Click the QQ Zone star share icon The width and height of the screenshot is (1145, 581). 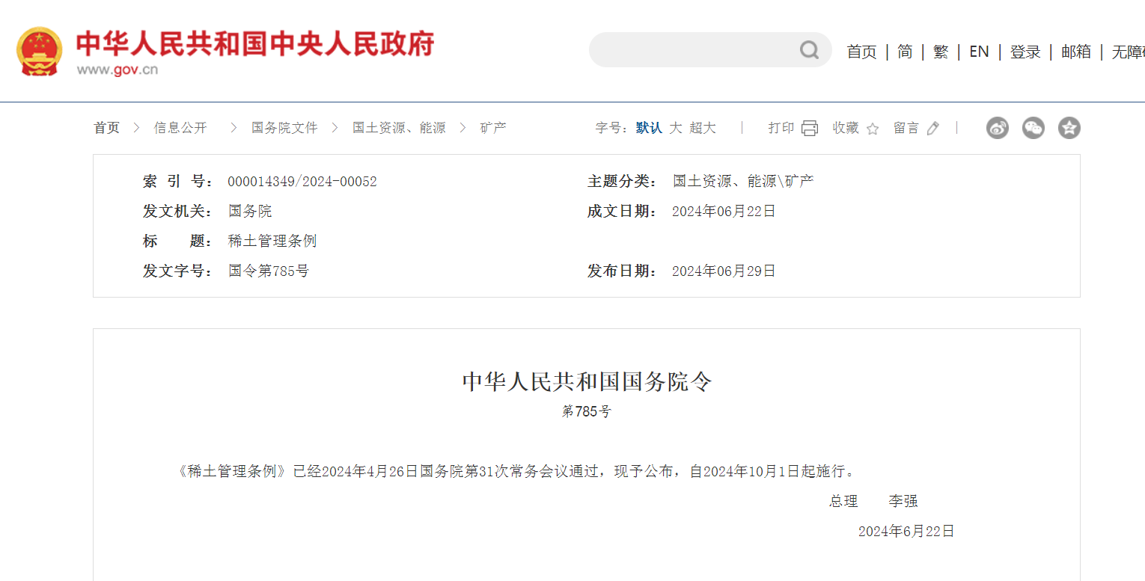tap(1069, 128)
